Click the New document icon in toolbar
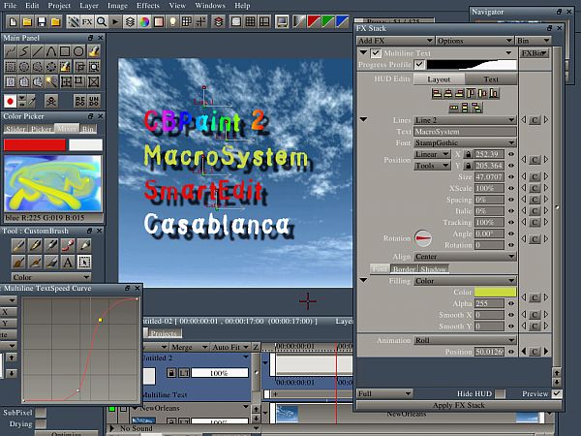Screen dimensions: 581x436 click(x=13, y=22)
